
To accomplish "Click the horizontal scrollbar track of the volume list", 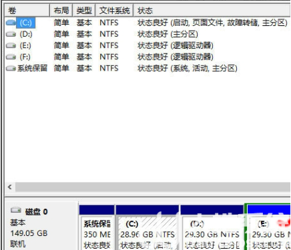I will (x=153, y=187).
